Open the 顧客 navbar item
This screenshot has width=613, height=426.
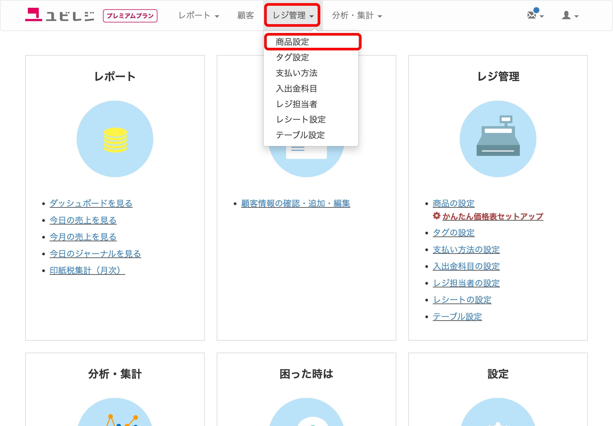point(245,16)
